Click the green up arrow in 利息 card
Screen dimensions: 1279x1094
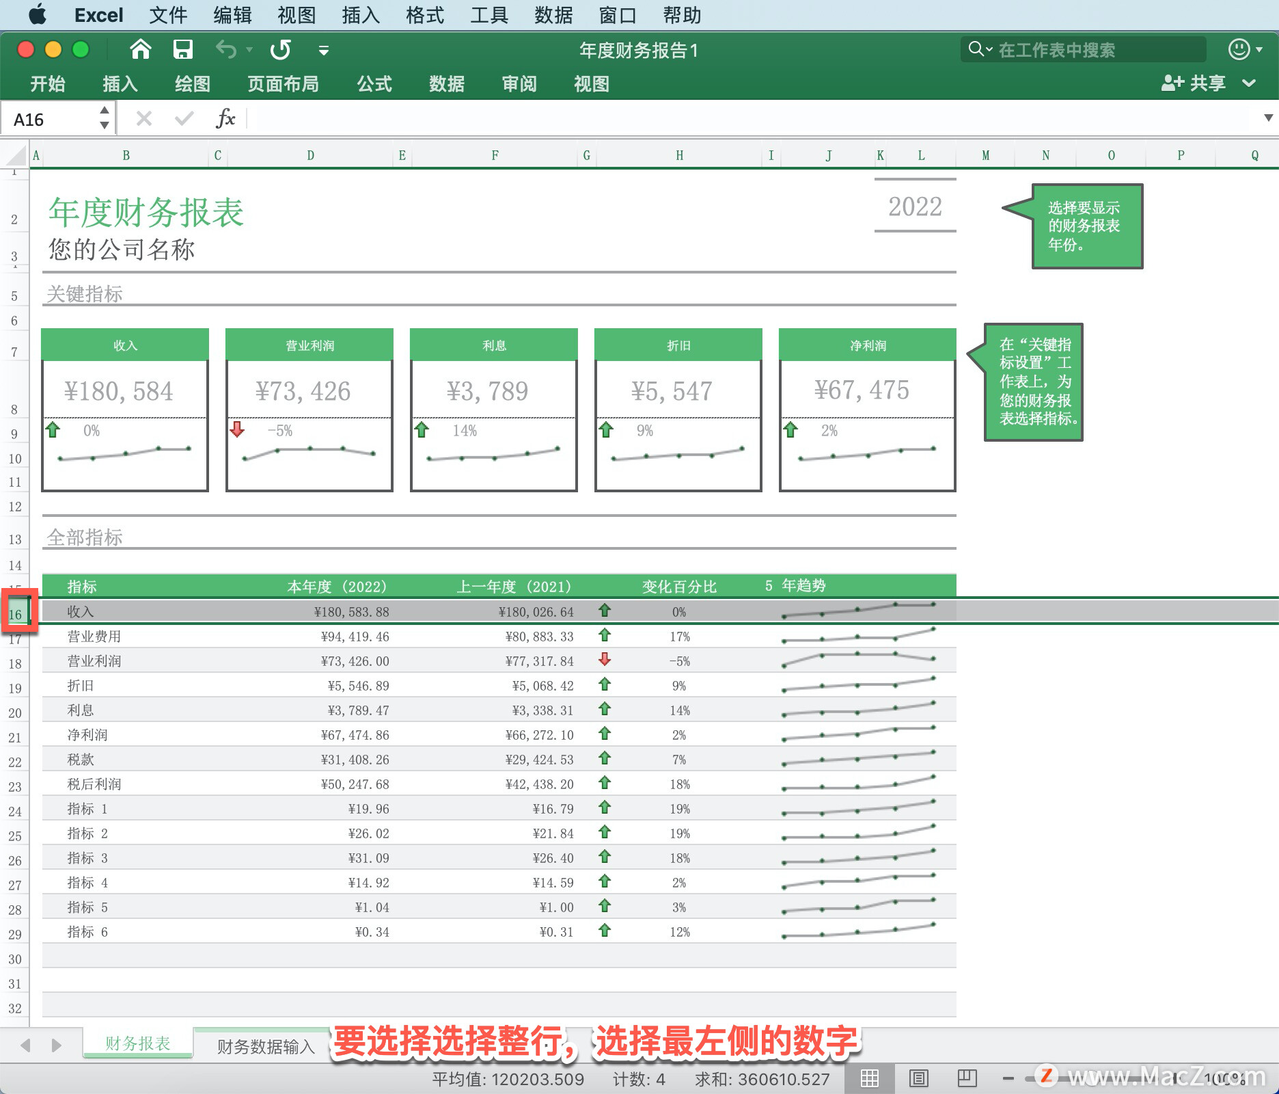pyautogui.click(x=422, y=429)
